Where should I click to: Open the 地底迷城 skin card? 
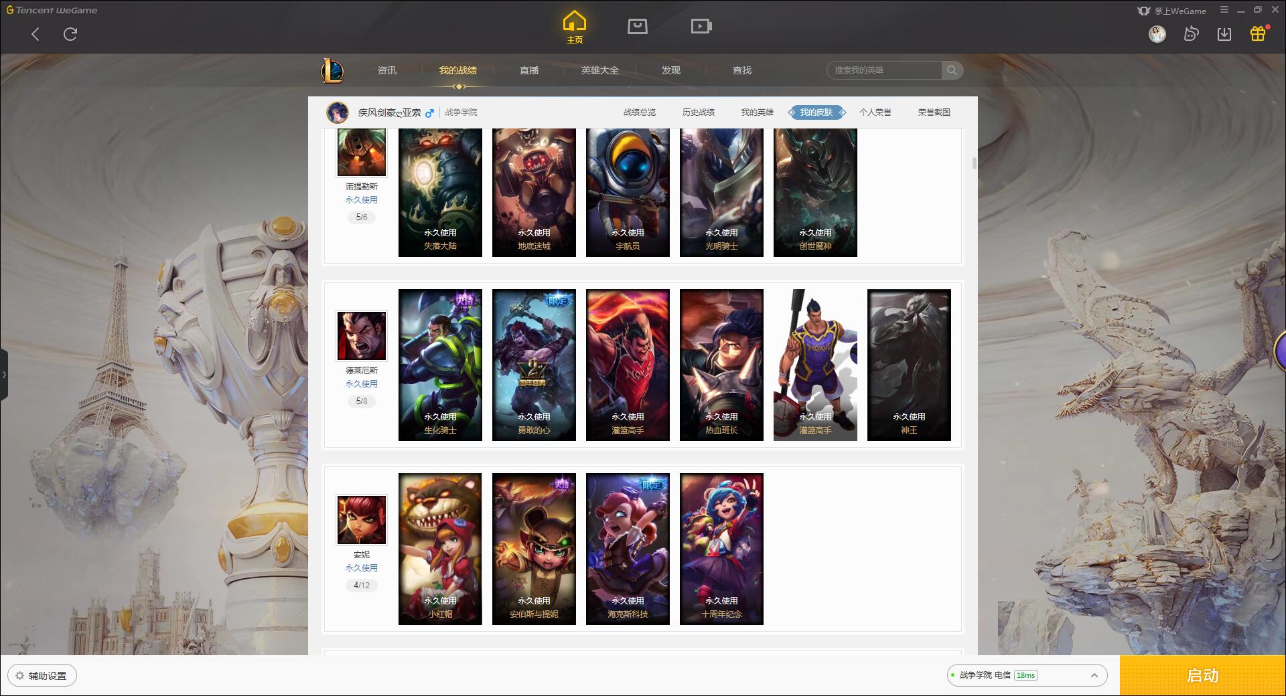point(534,193)
